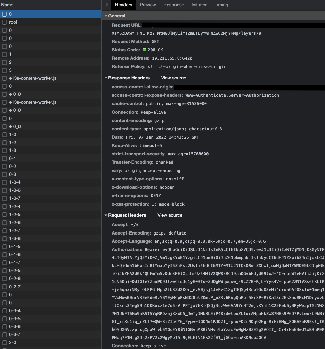325x349 pixels.
Task: Click the file icon beside request 1-0
Action: [x=5, y=135]
